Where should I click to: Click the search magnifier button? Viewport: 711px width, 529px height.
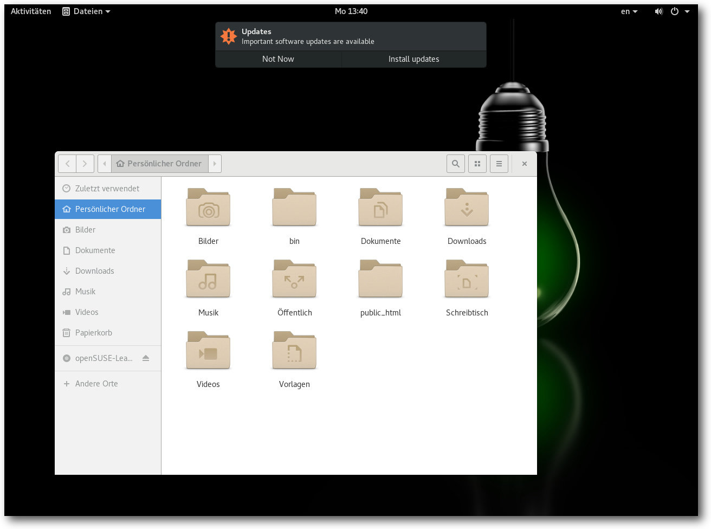[x=456, y=164]
